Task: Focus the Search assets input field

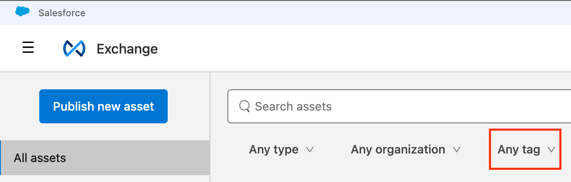Action: click(x=384, y=106)
